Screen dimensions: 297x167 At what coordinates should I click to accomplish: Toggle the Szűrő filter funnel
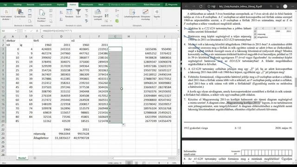[x=78, y=13]
